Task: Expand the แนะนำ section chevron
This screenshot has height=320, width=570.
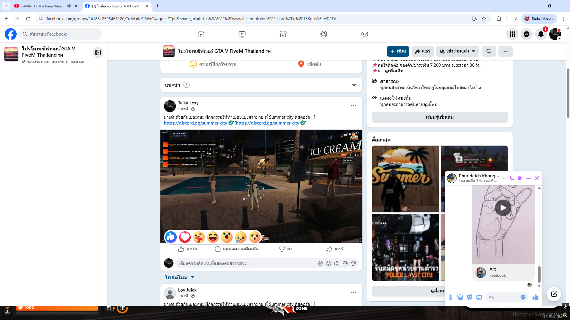Action: coord(354,85)
